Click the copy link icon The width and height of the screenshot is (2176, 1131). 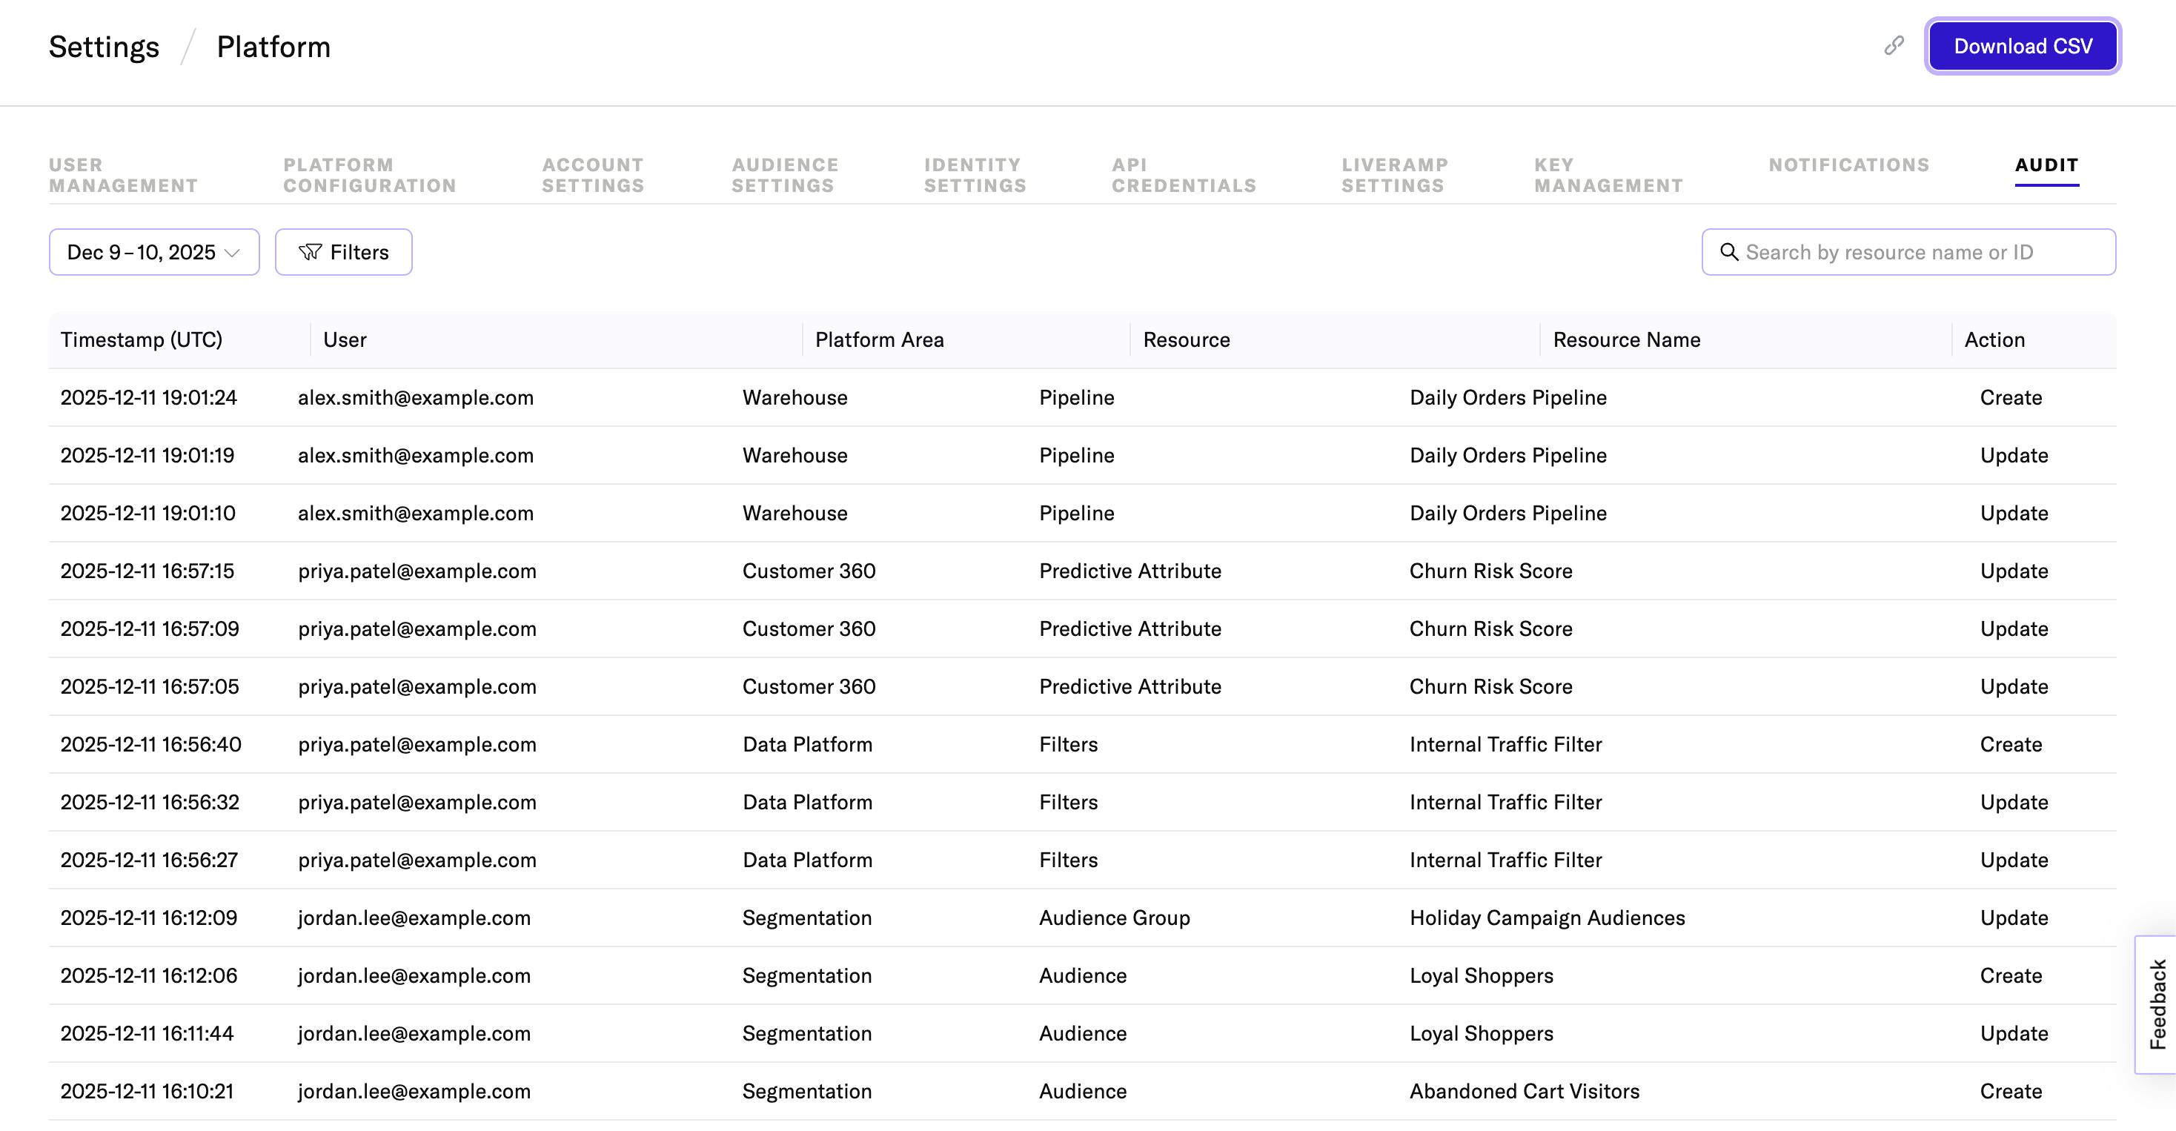point(1894,46)
